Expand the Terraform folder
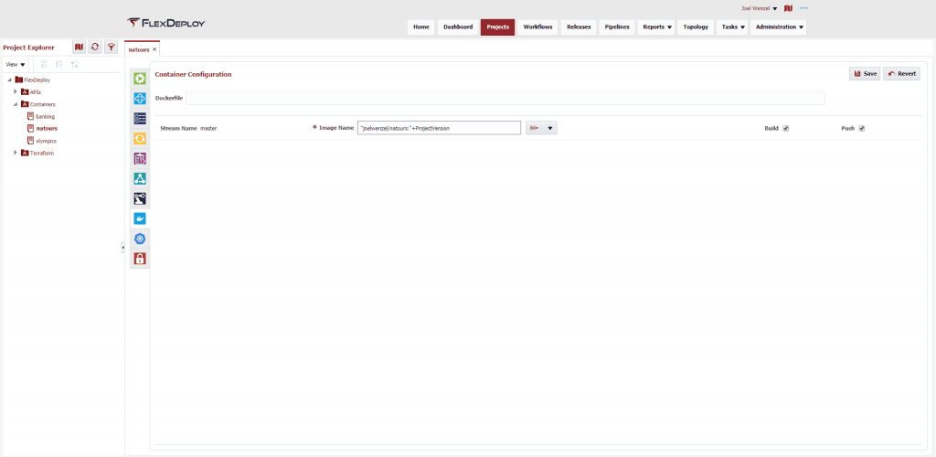 tap(16, 153)
